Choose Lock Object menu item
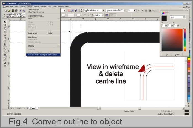193x128 pixels. coord(43,37)
